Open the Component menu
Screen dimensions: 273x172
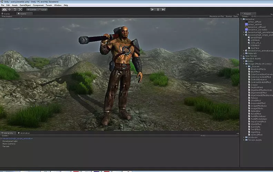click(x=38, y=5)
